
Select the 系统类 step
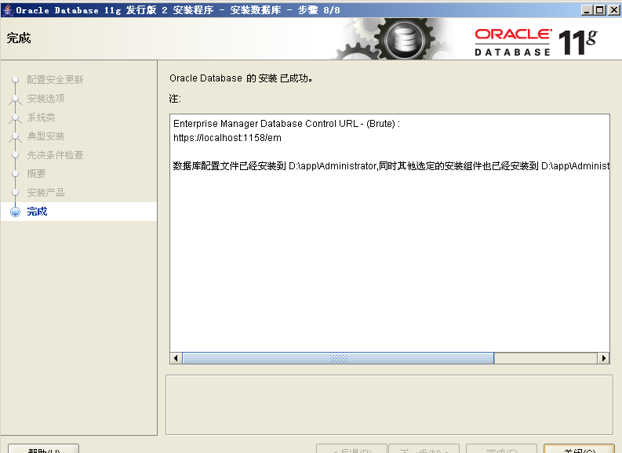[x=41, y=118]
